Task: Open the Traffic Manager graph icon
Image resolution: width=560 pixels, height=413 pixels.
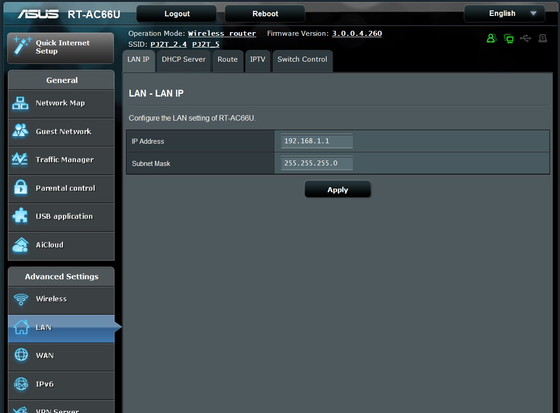Action: [x=20, y=160]
